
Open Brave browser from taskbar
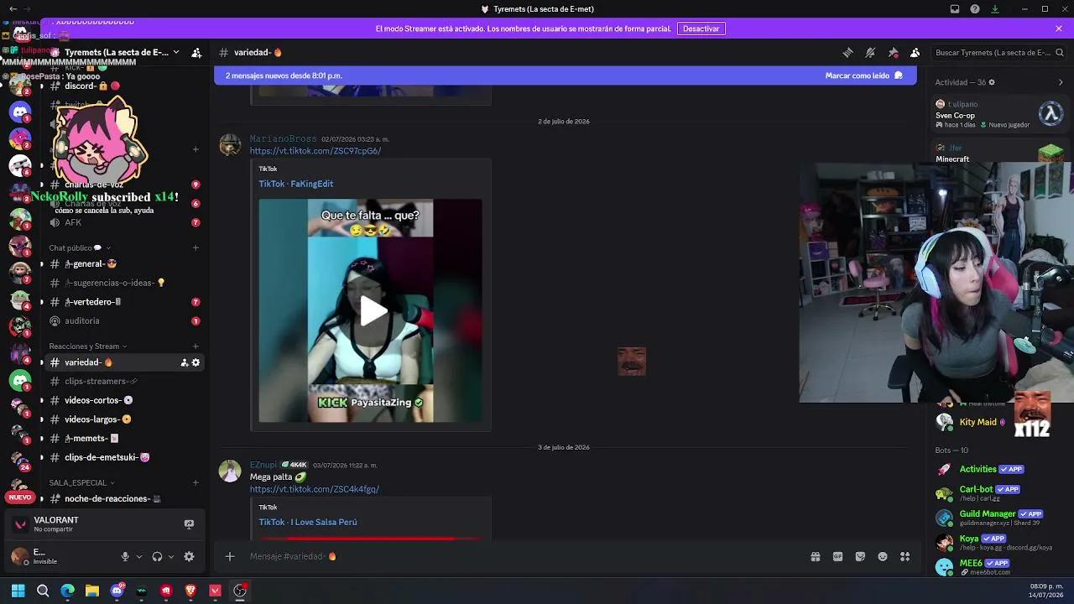pos(190,591)
